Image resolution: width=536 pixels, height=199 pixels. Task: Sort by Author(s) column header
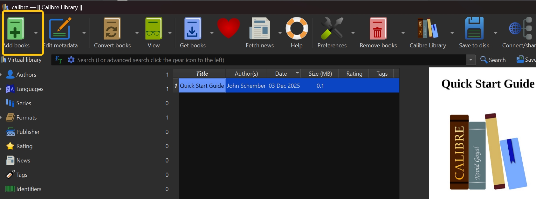(246, 73)
